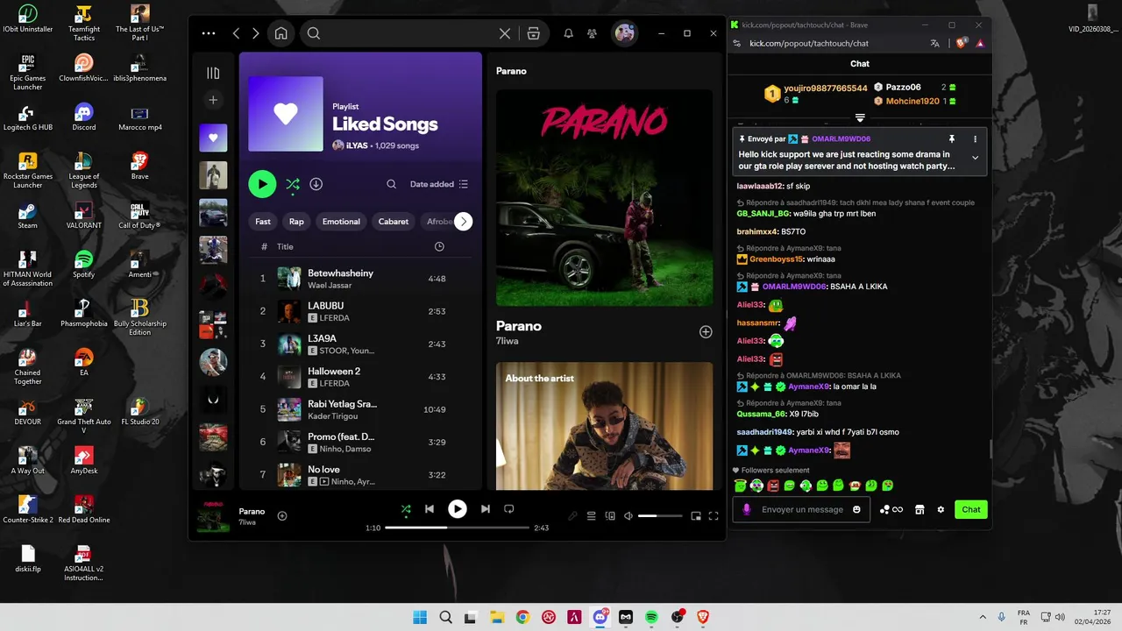
Task: Toggle shuffle for Liked Songs playlist header
Action: [x=292, y=184]
